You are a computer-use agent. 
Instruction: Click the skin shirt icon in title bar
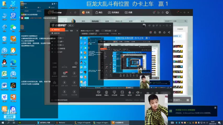pos(157,26)
